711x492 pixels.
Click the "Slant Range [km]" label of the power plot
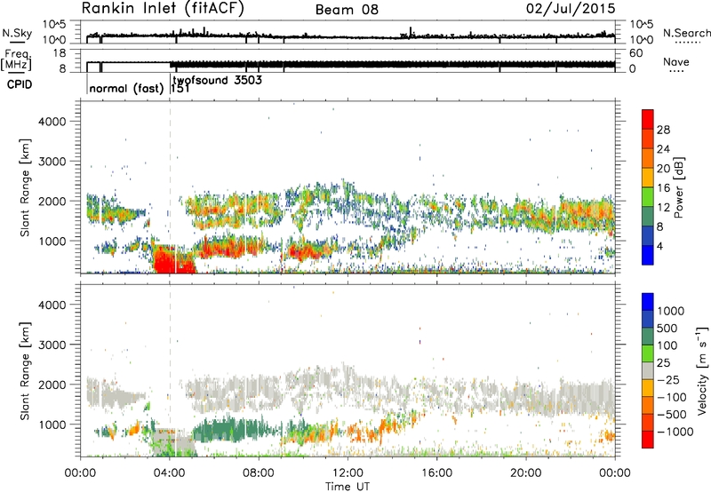(x=25, y=187)
